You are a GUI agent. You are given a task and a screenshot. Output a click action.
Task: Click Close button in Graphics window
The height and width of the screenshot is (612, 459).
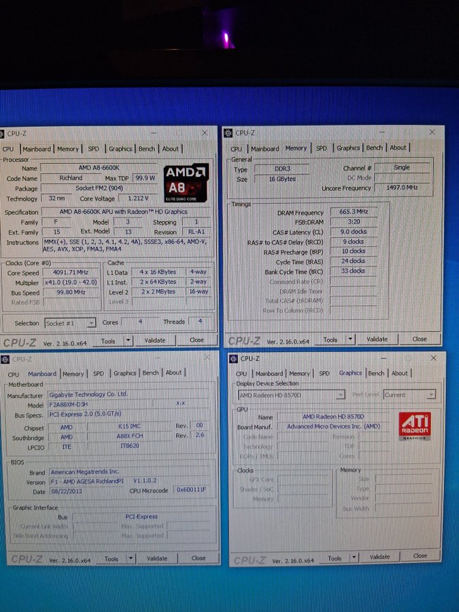point(420,556)
